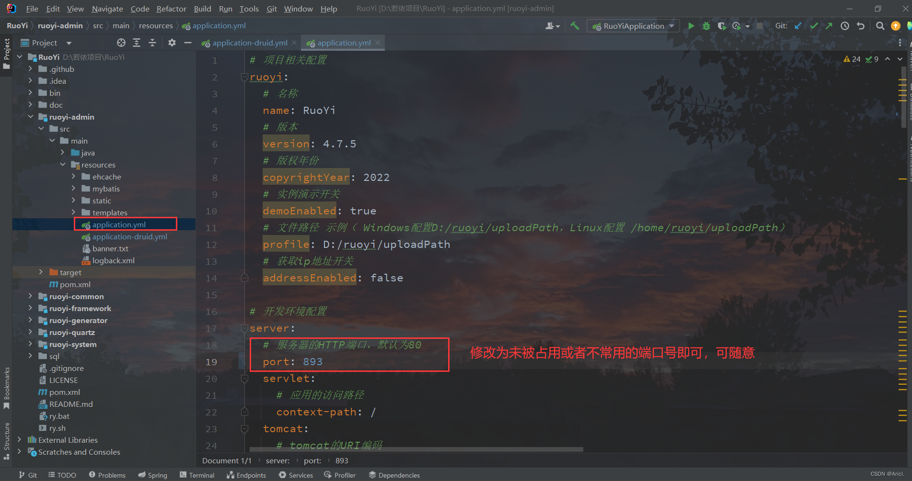Go to next highlighted error arrow
The height and width of the screenshot is (481, 912).
click(x=900, y=59)
